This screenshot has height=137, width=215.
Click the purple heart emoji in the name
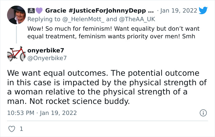click(39, 11)
